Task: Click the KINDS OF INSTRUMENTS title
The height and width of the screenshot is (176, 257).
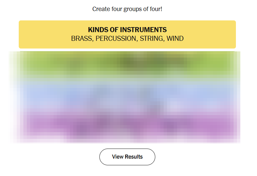Action: point(127,30)
